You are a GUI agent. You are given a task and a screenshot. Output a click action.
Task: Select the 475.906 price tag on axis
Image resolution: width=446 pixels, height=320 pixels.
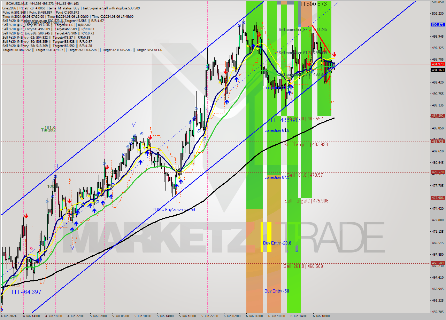(438, 198)
